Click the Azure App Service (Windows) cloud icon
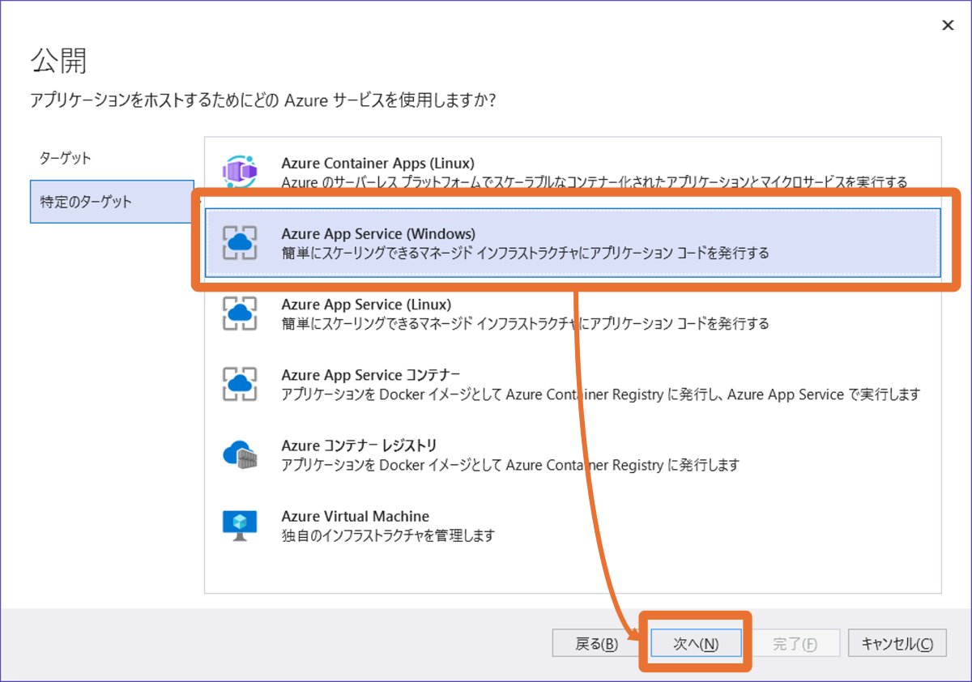 click(240, 242)
